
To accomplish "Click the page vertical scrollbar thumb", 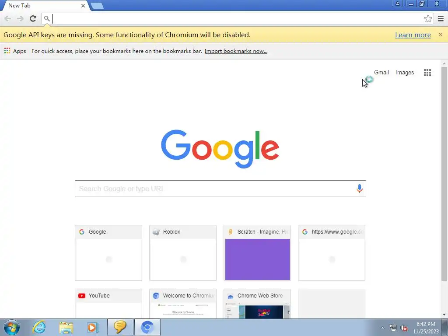I will 444,174.
